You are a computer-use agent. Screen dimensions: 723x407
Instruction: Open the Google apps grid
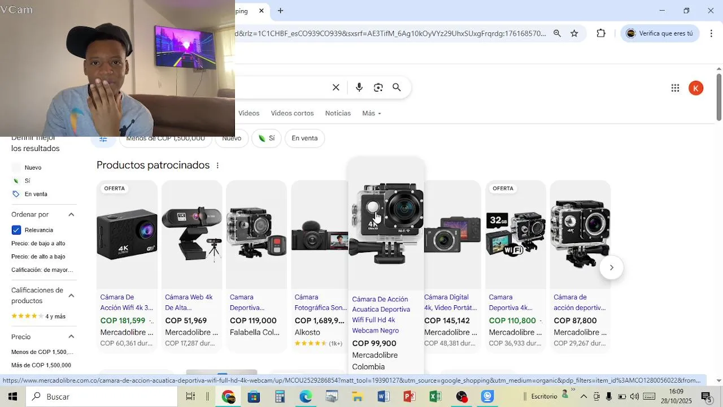click(675, 88)
